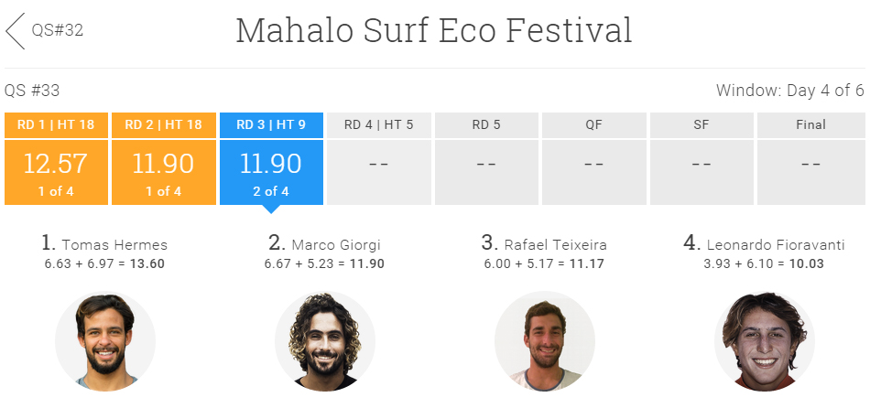This screenshot has height=408, width=870.
Task: Open Marco Giorgi profile photo
Action: pos(325,342)
